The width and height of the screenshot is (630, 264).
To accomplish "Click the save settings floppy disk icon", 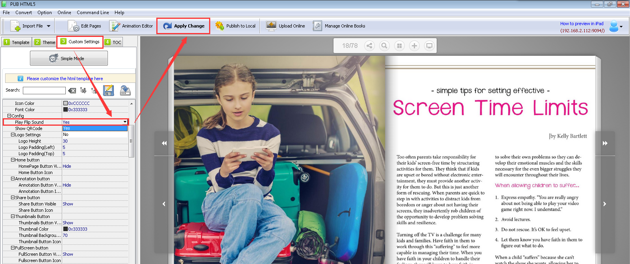I will click(108, 90).
